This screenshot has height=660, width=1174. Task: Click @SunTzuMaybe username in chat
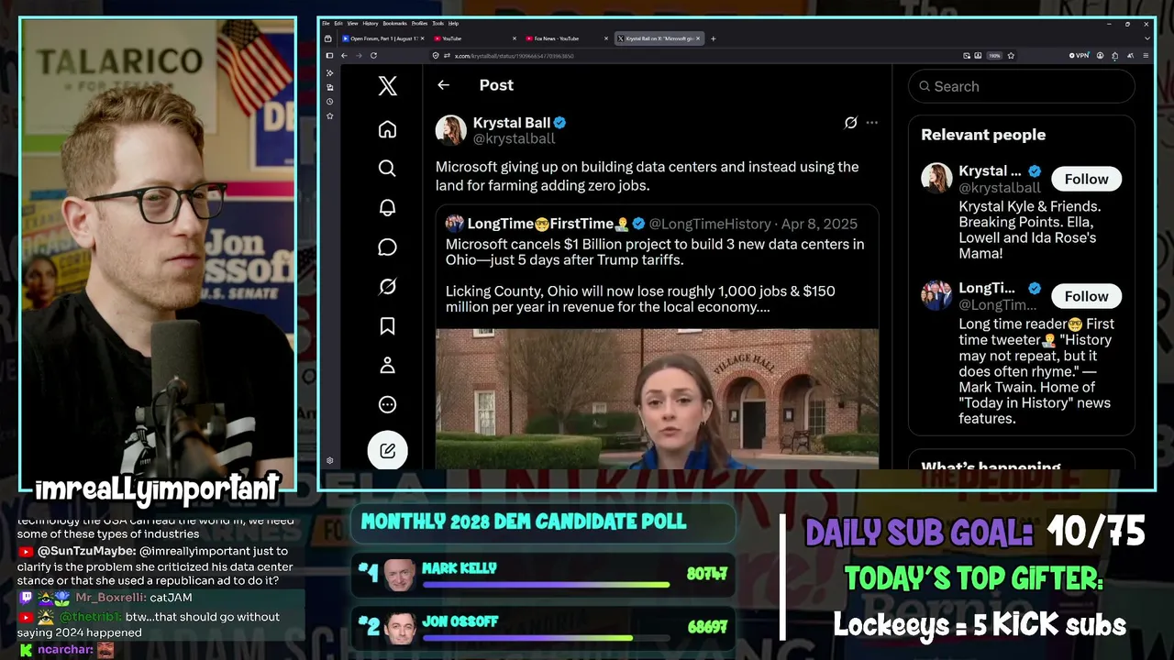(x=86, y=552)
